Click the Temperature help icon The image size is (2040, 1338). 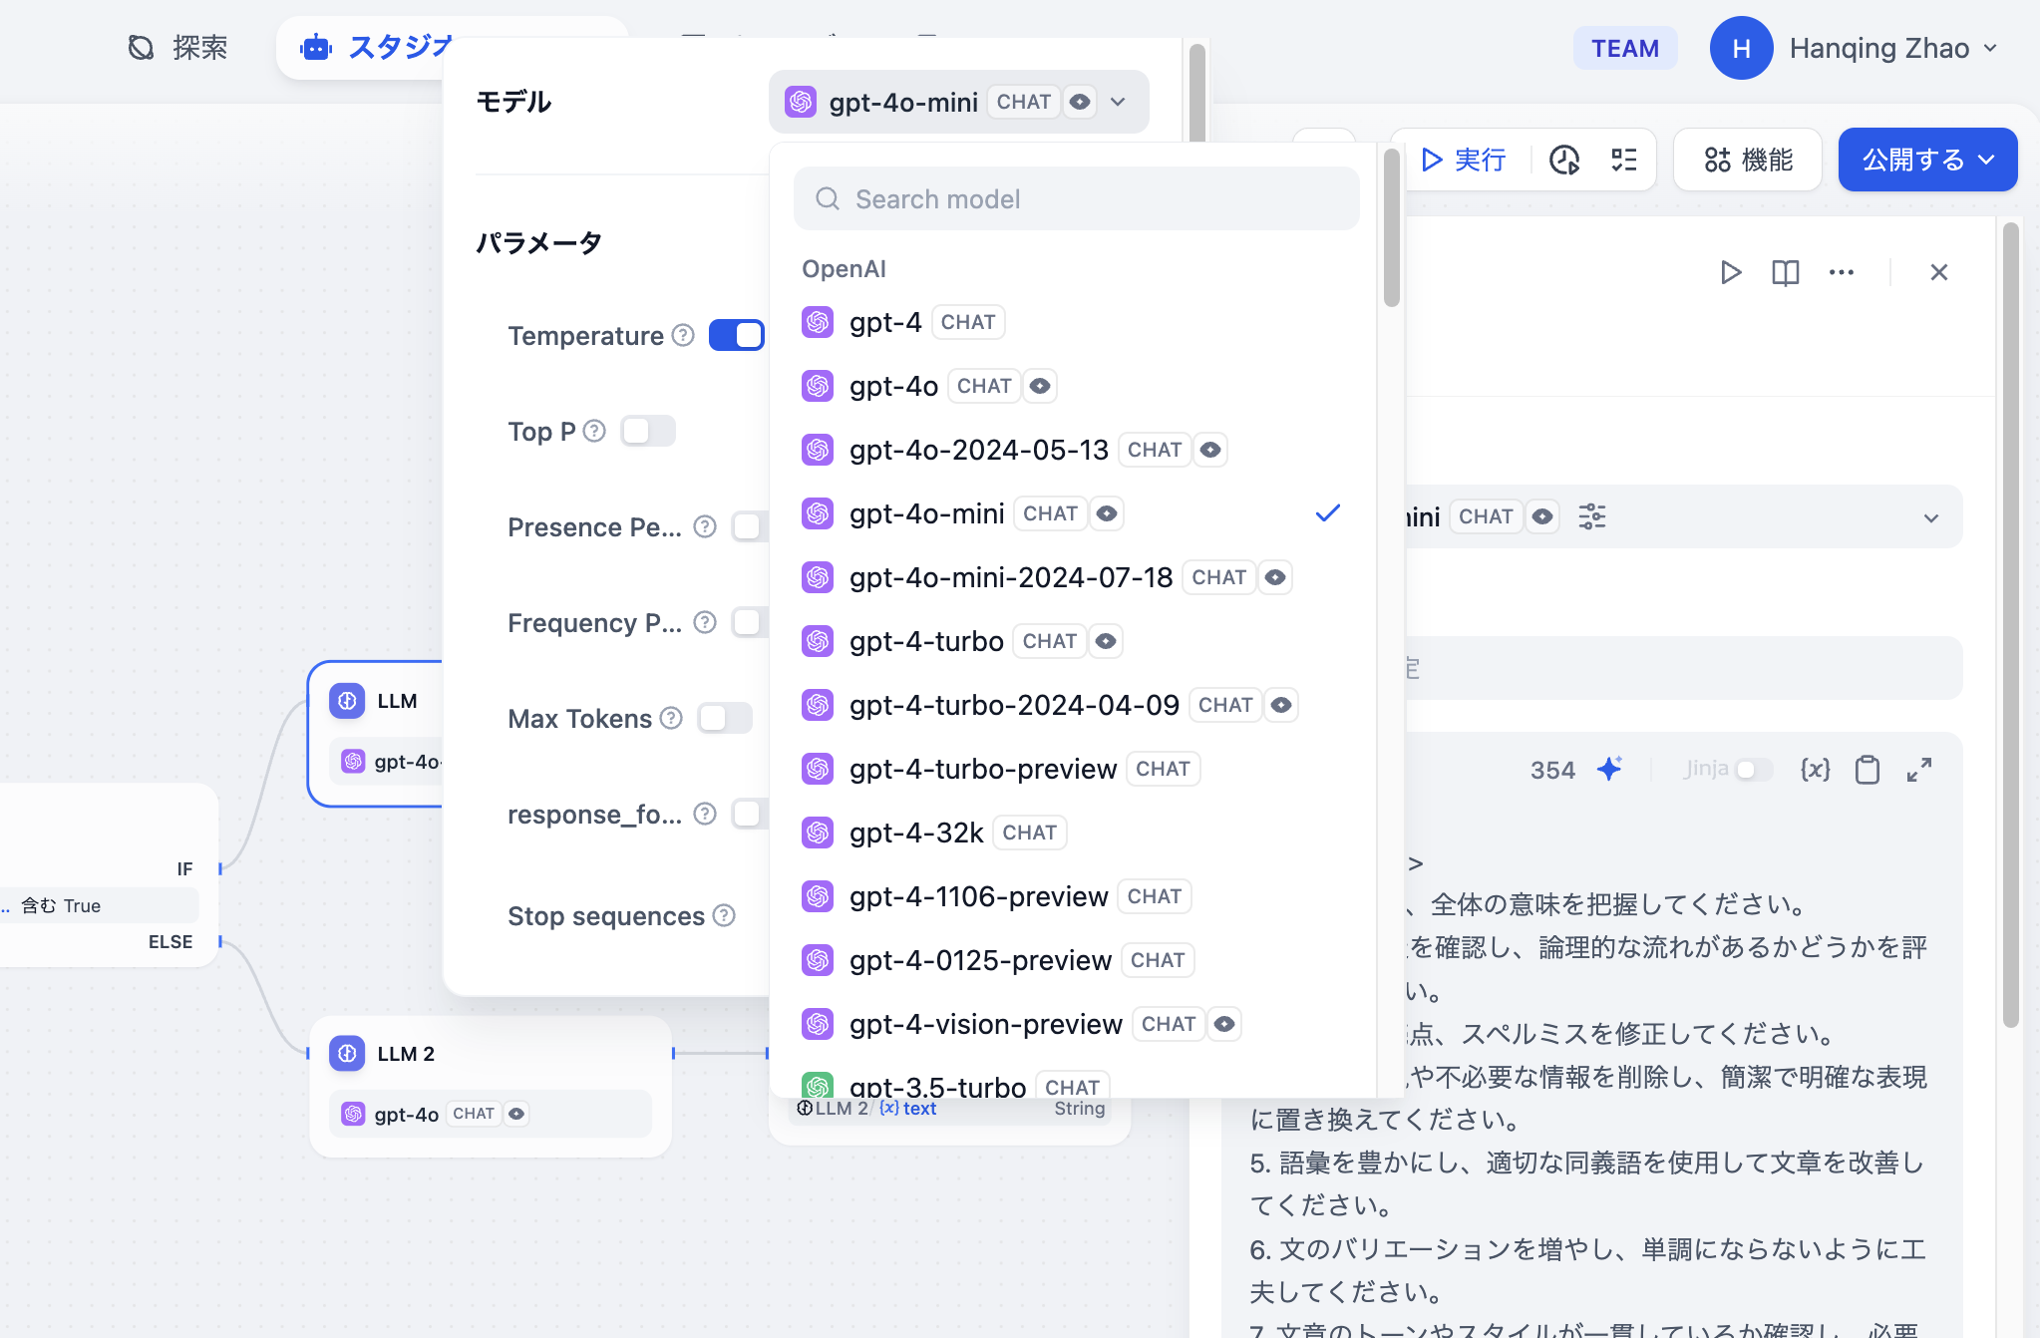pyautogui.click(x=683, y=335)
